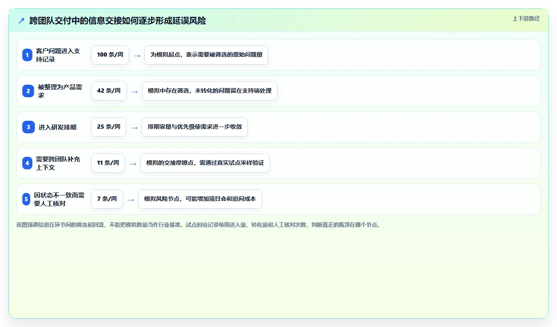Click note 为模拟起点，表示需要被筛选的原始问题量
Viewport: 557px width, 327px height.
pos(206,55)
